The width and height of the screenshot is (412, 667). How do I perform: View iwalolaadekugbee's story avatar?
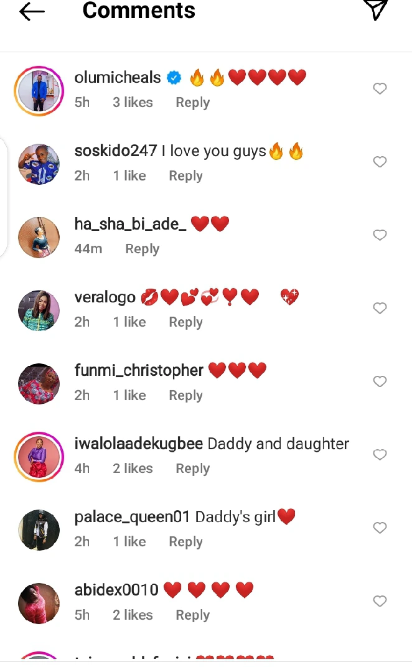point(39,457)
